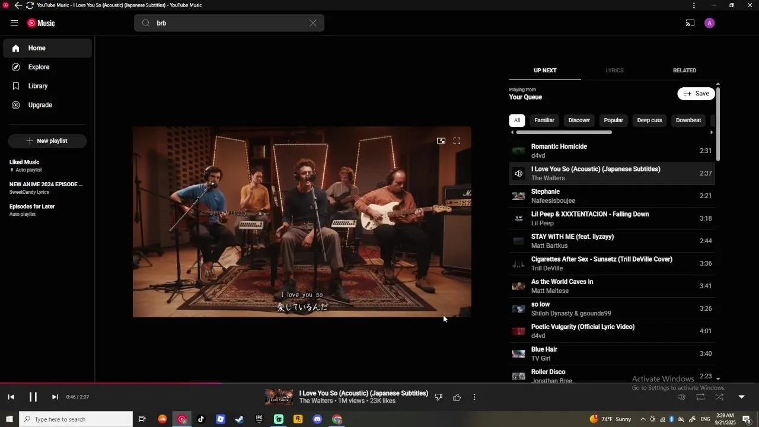Select the All filter chip
Image resolution: width=759 pixels, height=427 pixels.
[x=517, y=120]
